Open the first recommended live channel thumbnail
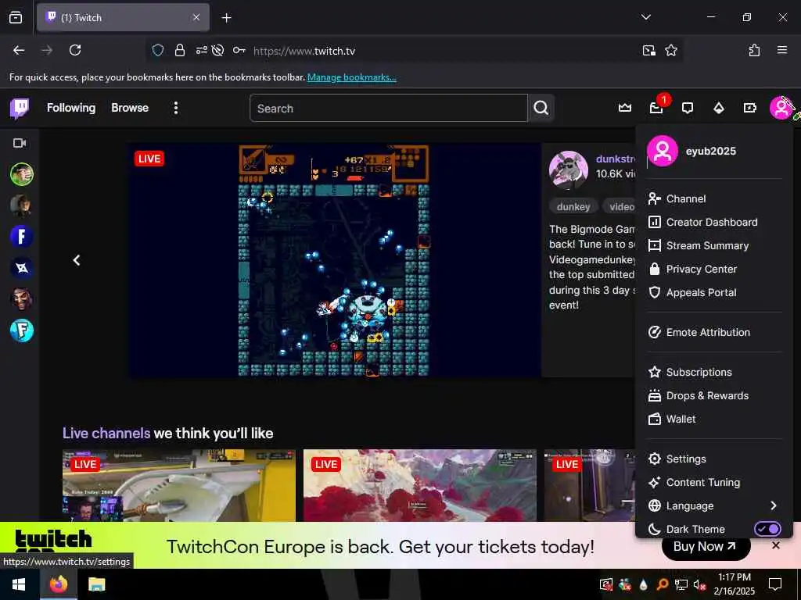 tap(179, 485)
